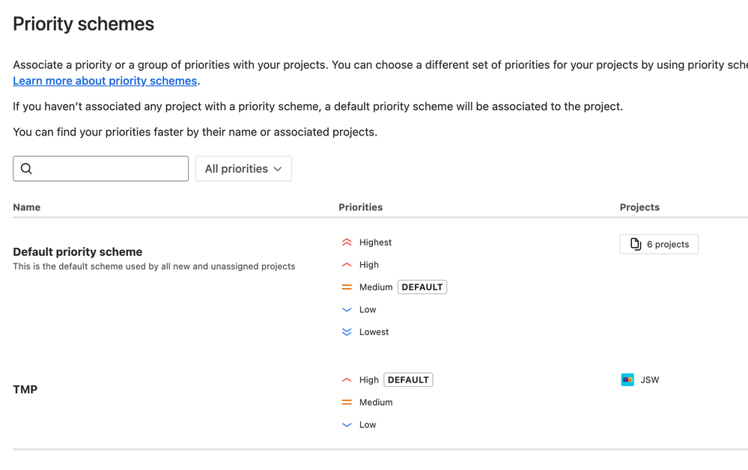Viewport: 748px width, 470px height.
Task: Click the chevron on All priorities filter
Action: [278, 168]
